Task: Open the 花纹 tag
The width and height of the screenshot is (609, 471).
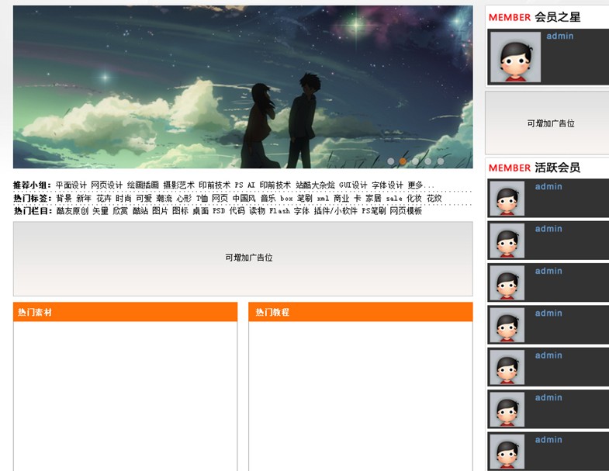Action: tap(434, 198)
